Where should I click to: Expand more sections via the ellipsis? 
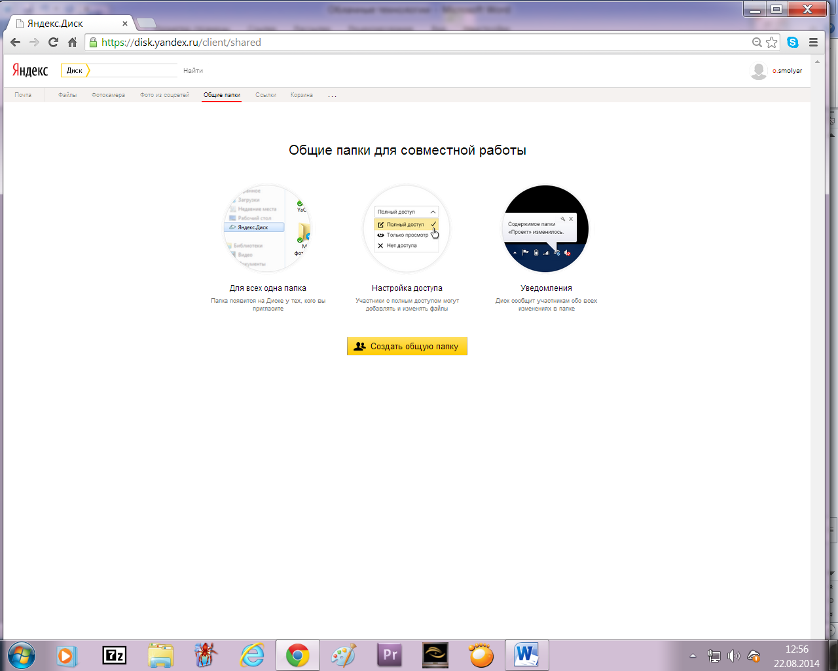(333, 96)
